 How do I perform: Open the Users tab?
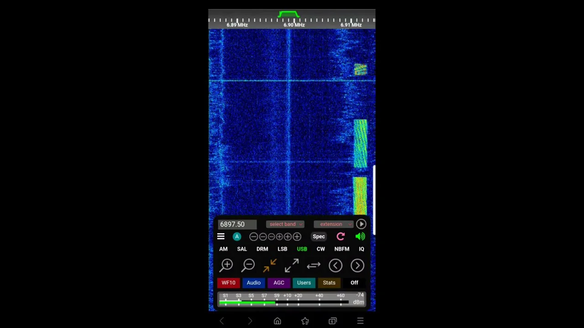304,283
